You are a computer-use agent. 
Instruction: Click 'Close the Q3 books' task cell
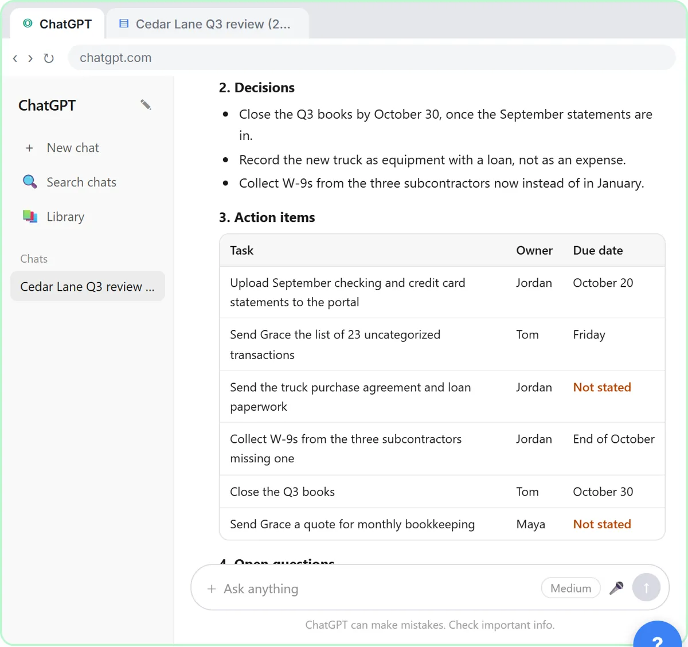[283, 492]
